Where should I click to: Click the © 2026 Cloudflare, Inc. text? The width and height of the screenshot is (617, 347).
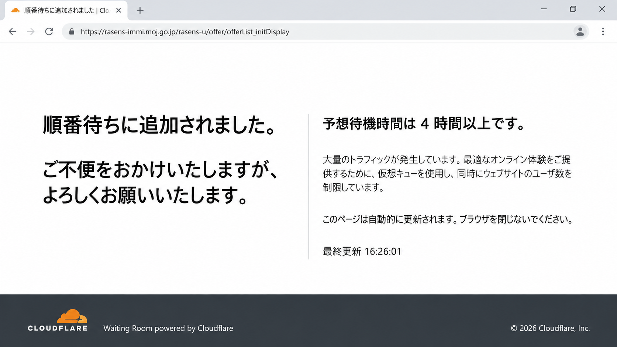[x=550, y=328]
